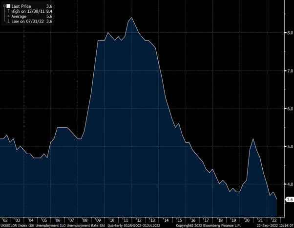294x228 pixels.
Task: Click the Average marker icon in legend
Action: coord(8,15)
